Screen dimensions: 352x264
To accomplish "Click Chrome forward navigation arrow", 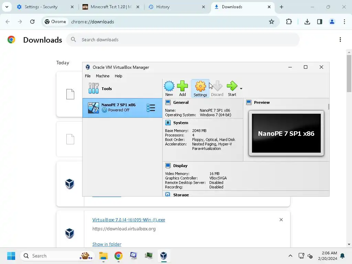I will pos(20,22).
